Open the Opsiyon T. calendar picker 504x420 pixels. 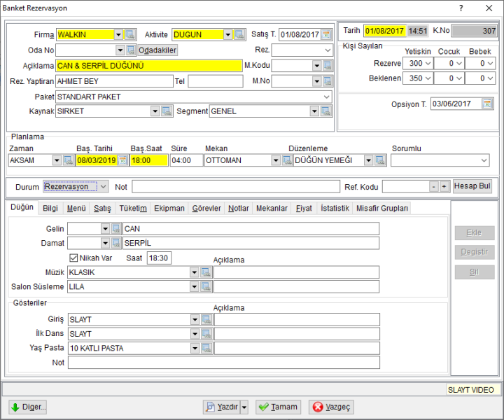coord(487,104)
